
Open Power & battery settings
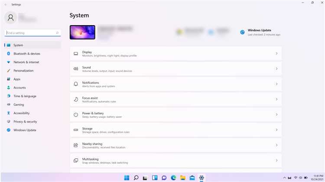[176, 115]
